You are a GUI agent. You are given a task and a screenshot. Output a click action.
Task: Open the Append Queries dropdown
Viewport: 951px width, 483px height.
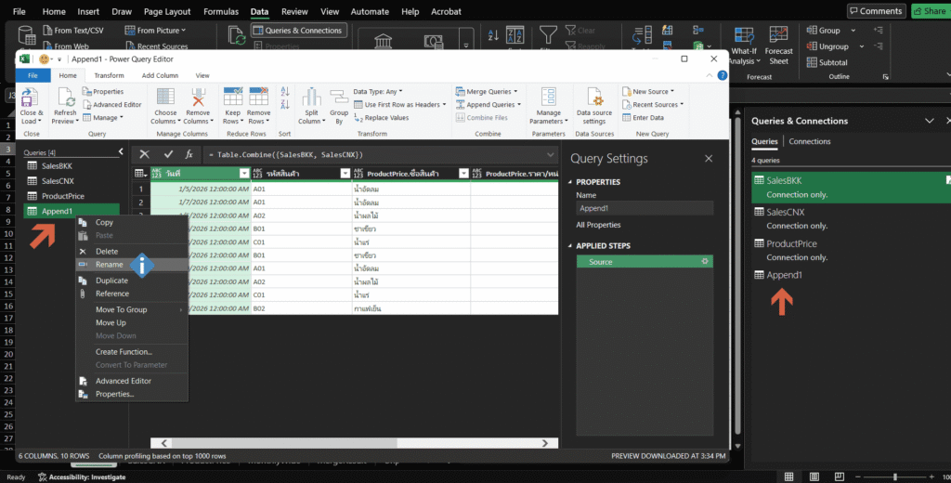[489, 104]
